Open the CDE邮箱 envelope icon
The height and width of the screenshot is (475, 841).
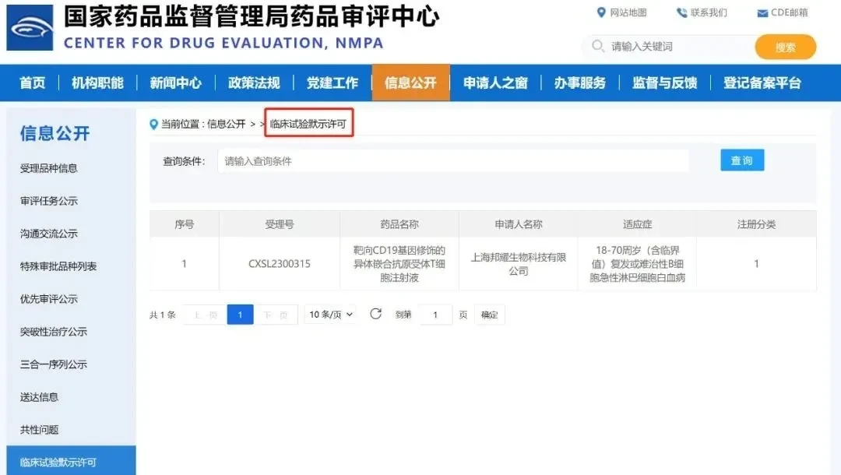(x=762, y=13)
